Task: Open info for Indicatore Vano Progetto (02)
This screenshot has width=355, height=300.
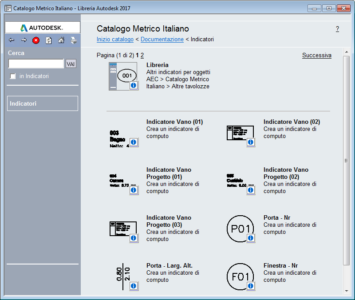Action: click(x=251, y=190)
